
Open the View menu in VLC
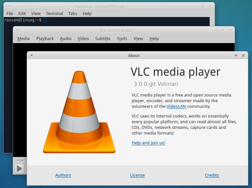coord(138,39)
